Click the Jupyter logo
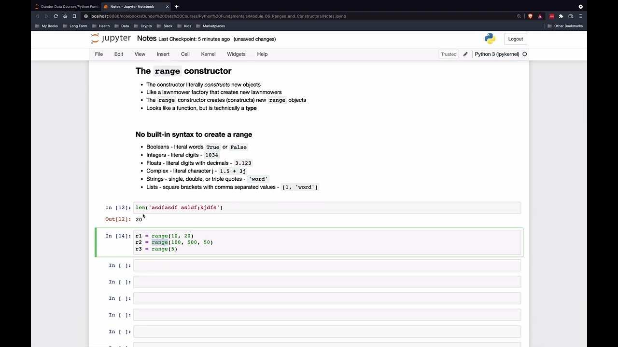 tap(111, 39)
